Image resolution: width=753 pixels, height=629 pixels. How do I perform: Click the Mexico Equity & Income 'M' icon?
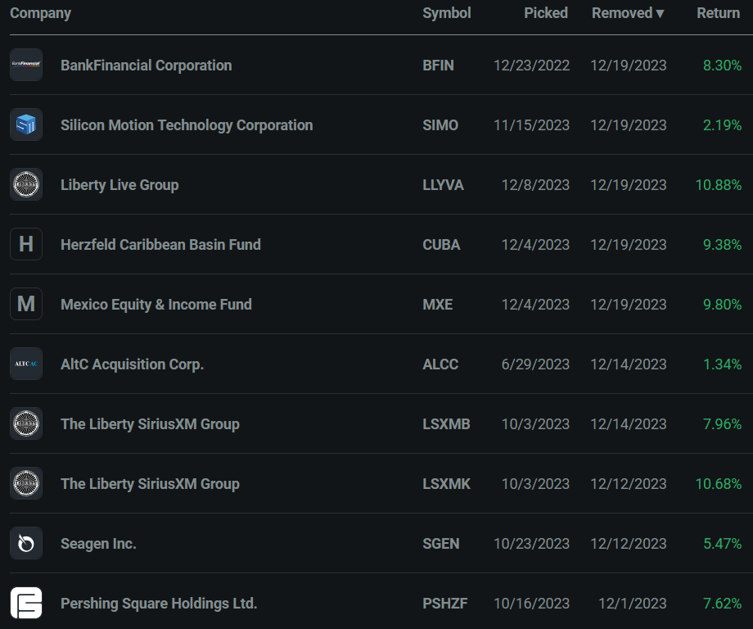(26, 305)
